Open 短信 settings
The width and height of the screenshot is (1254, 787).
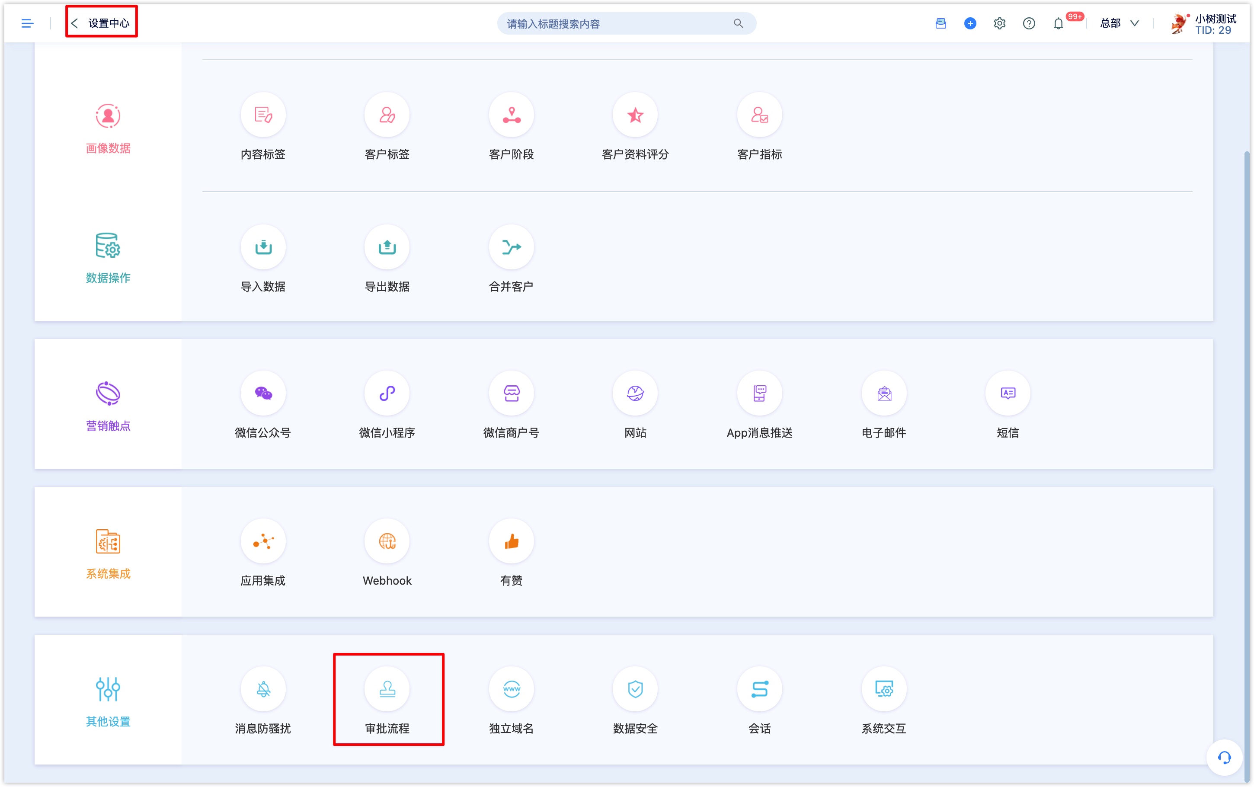pyautogui.click(x=1008, y=405)
